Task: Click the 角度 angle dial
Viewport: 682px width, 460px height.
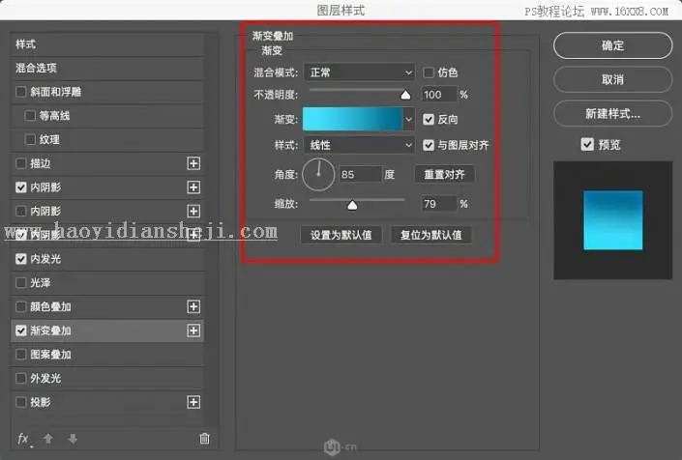Action: coord(318,175)
